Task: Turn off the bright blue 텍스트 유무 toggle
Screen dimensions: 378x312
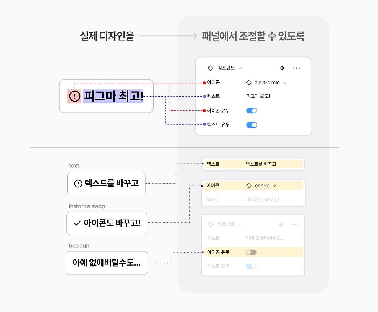Action: pyautogui.click(x=252, y=125)
